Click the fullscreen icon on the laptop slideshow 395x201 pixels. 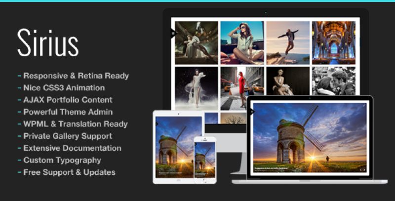tap(364, 106)
